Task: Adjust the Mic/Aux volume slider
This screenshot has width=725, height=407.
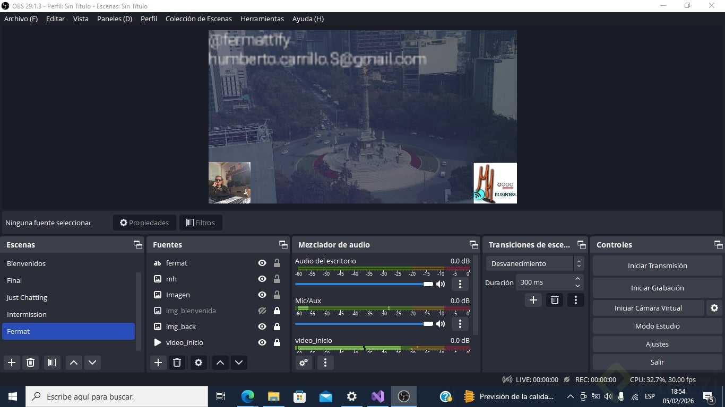Action: pyautogui.click(x=364, y=324)
